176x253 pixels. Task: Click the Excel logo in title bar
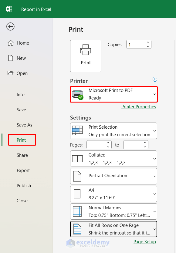(x=9, y=9)
